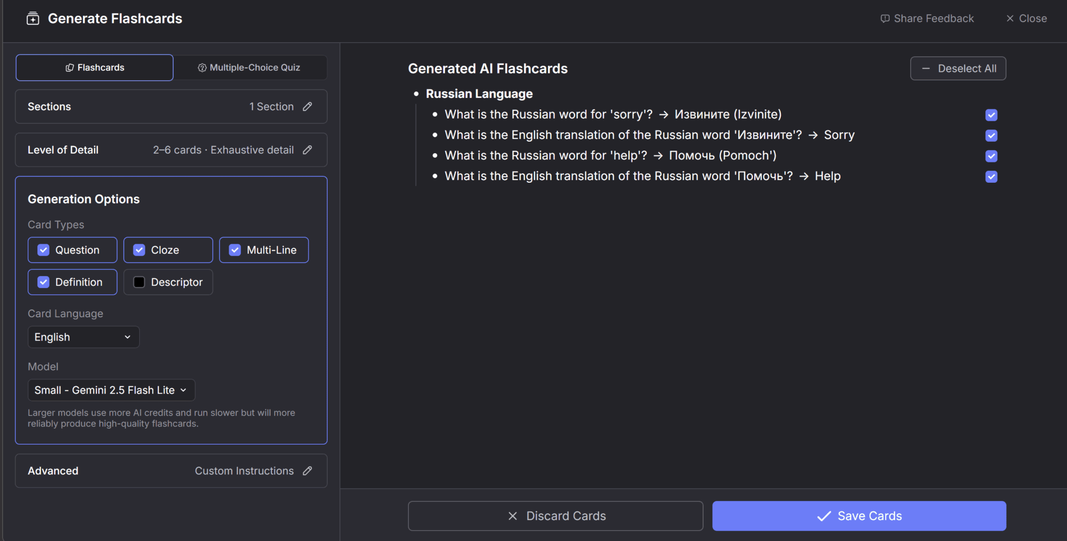Open the Model selection dropdown
The height and width of the screenshot is (541, 1067).
click(111, 389)
